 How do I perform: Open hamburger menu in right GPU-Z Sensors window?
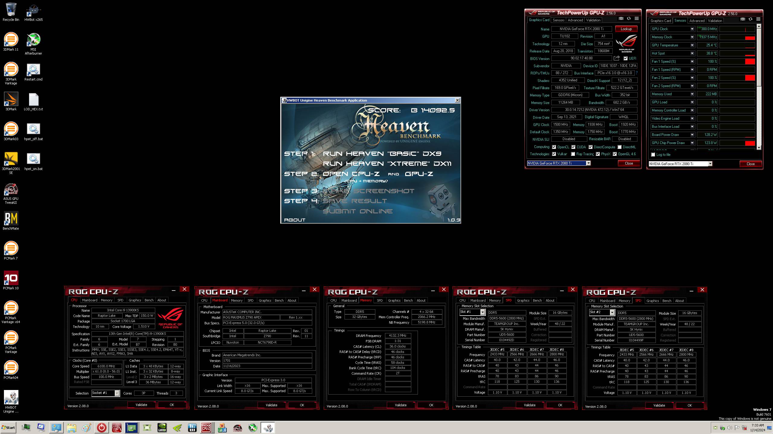tap(758, 19)
